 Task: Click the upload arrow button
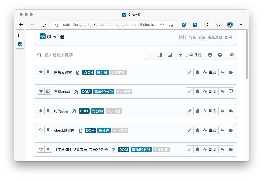tap(220, 55)
